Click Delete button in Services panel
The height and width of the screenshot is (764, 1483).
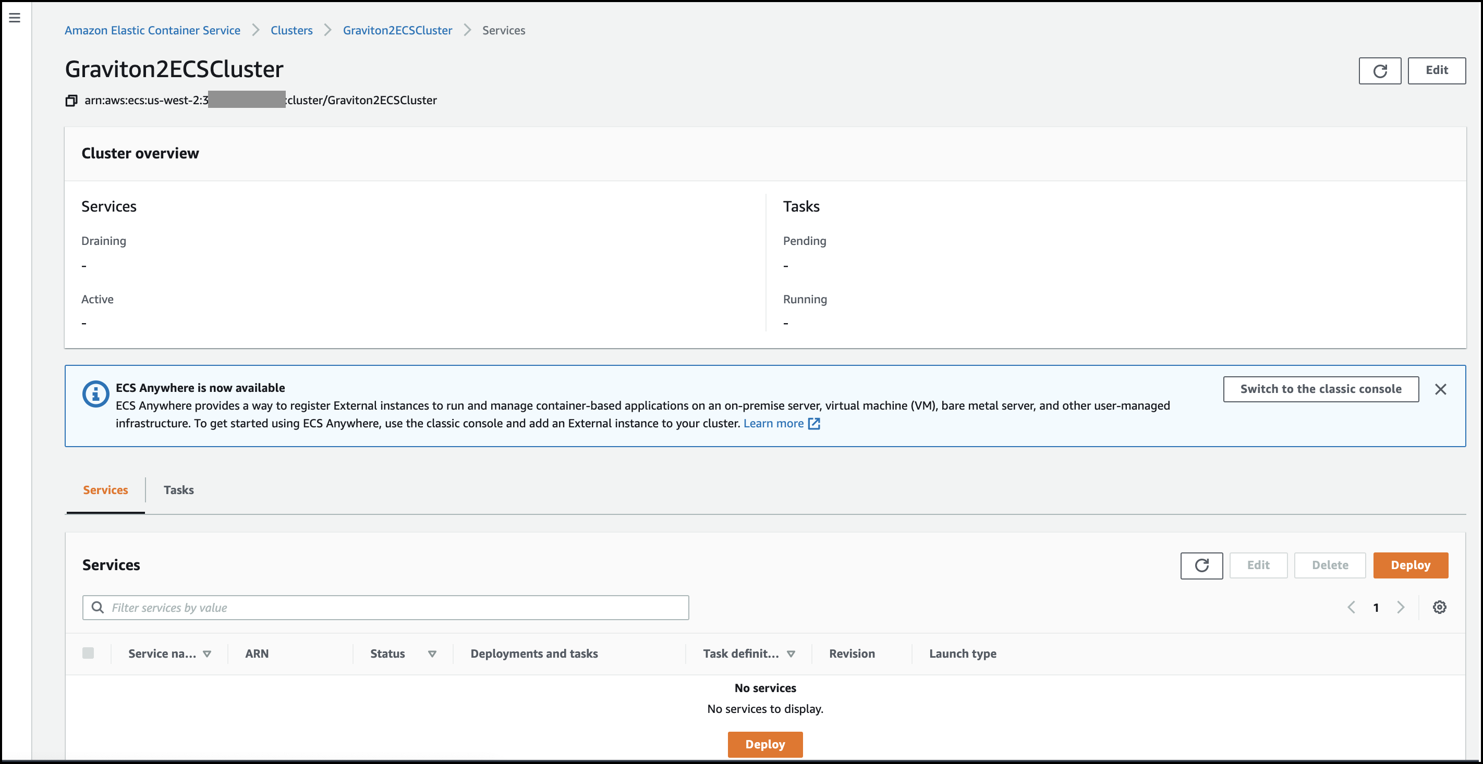click(1330, 565)
